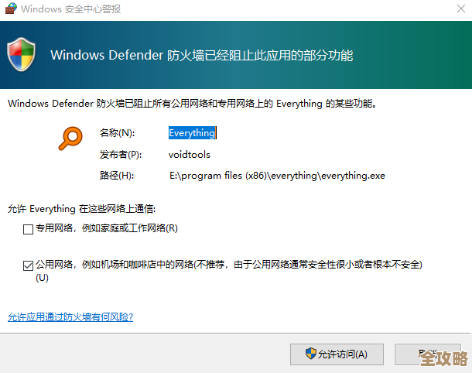Click the sentence about 已阻止所有公用网络和专用网络

click(192, 104)
